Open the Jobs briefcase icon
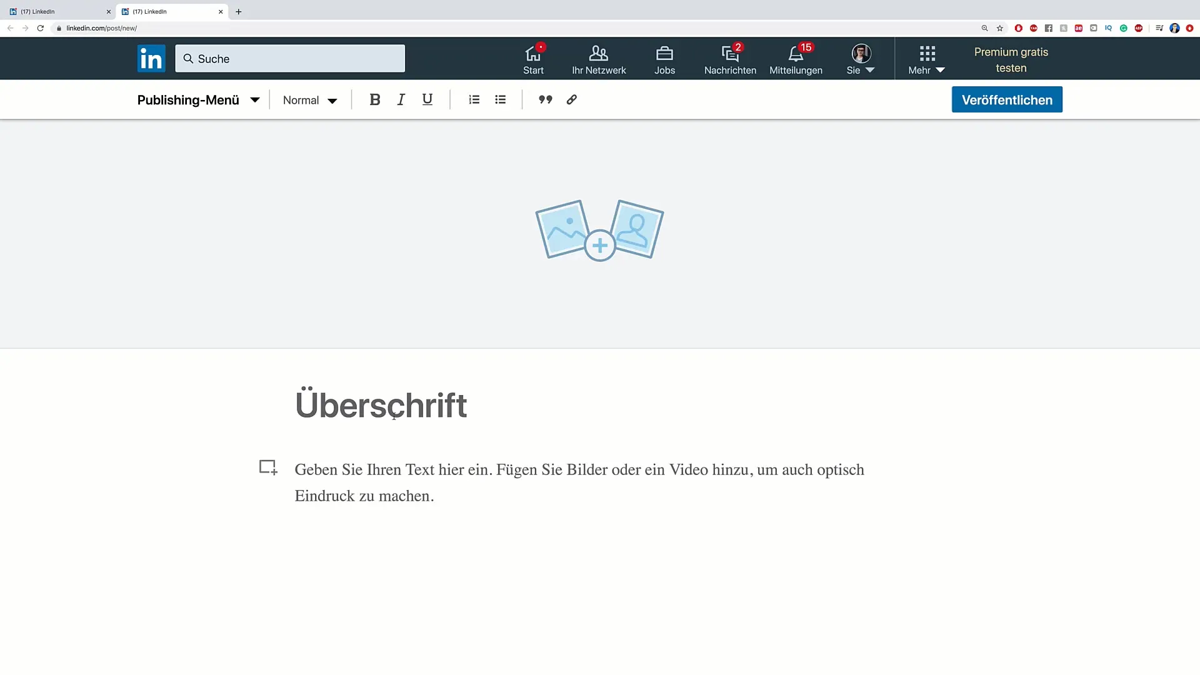 tap(664, 60)
